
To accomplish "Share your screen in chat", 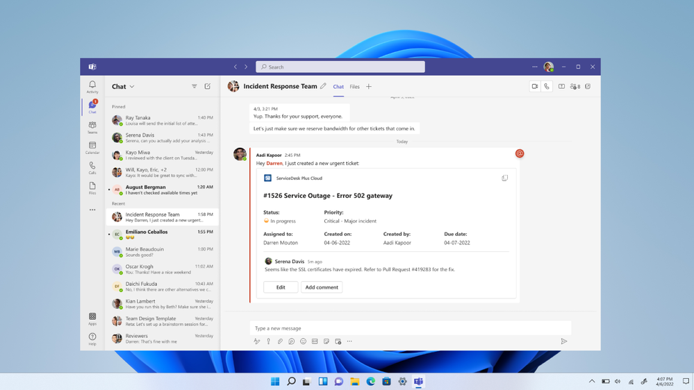I will tap(561, 86).
